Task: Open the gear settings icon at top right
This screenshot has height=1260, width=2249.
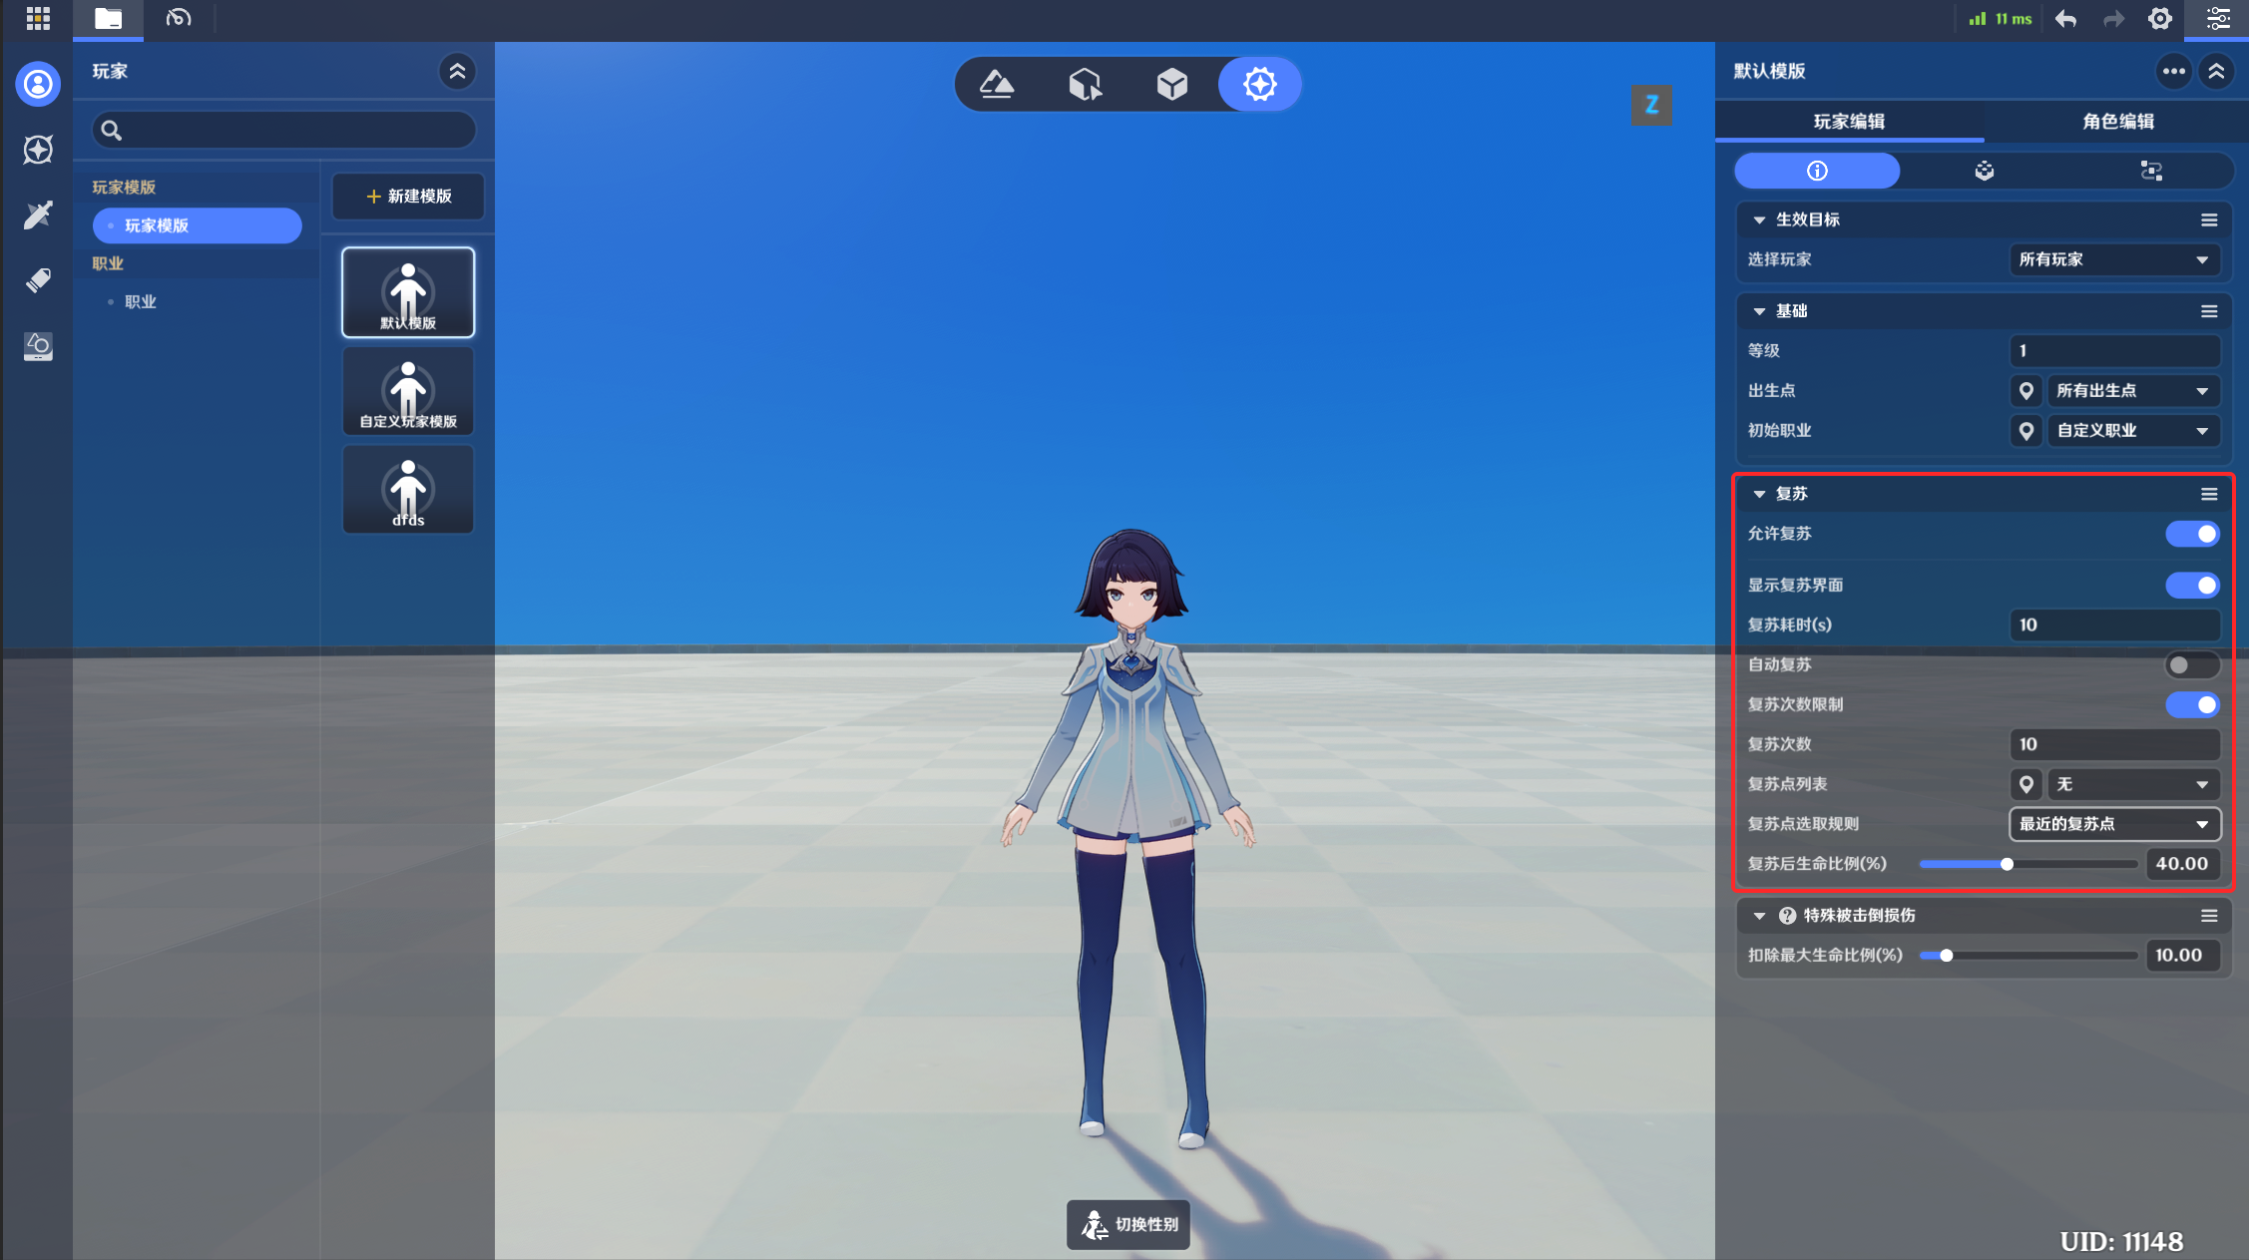Action: [2159, 19]
